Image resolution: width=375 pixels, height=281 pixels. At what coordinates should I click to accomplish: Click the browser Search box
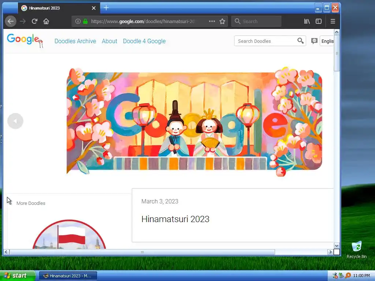point(256,21)
